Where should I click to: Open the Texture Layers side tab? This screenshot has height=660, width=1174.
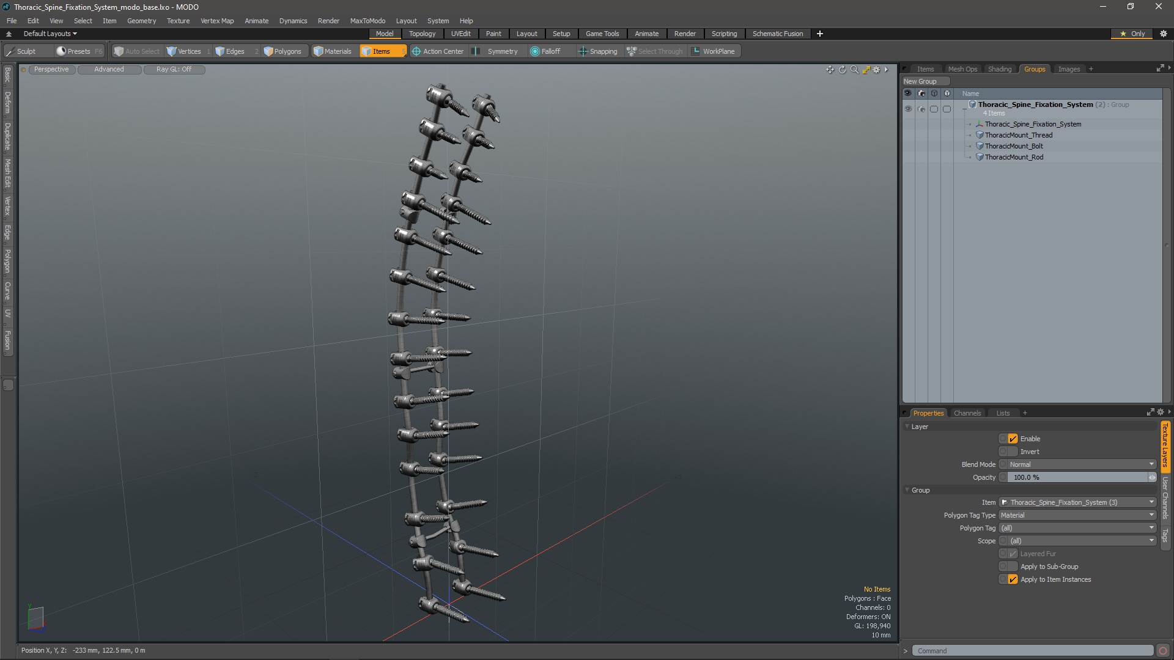1165,445
